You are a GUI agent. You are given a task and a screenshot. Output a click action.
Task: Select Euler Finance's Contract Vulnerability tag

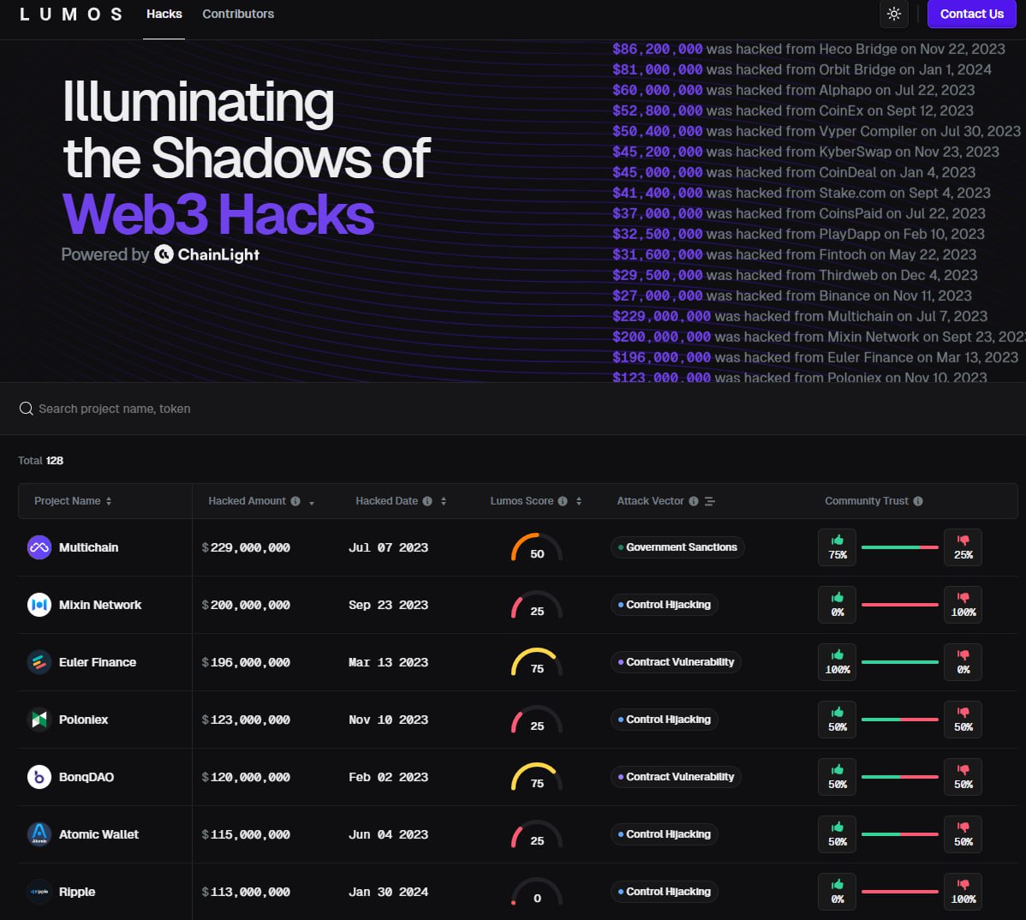(x=676, y=662)
